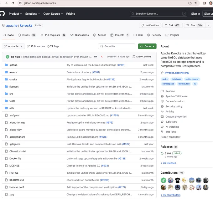
Task: Click the file icon for Dockerfile
Action: [x=6, y=158]
